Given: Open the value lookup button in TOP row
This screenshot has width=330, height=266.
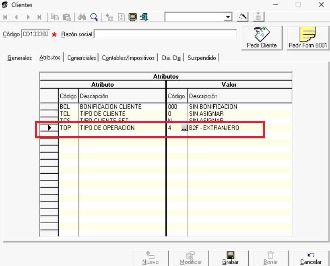Looking at the screenshot, I should (x=184, y=128).
